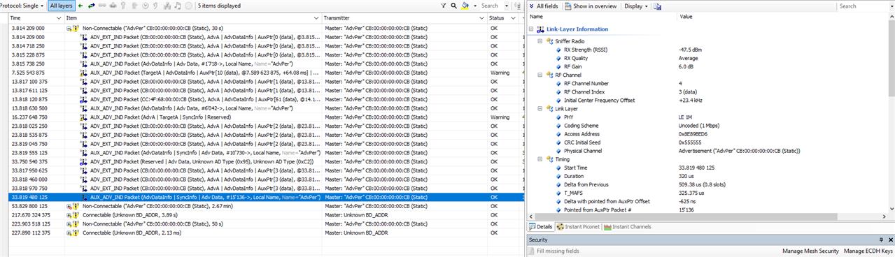Click the green-blue bidirectional arrows icon
Viewport: 895px width, 257px height.
[x=92, y=6]
